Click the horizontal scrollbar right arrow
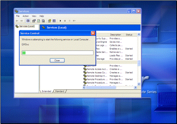This screenshot has height=124, width=177. coord(135,87)
